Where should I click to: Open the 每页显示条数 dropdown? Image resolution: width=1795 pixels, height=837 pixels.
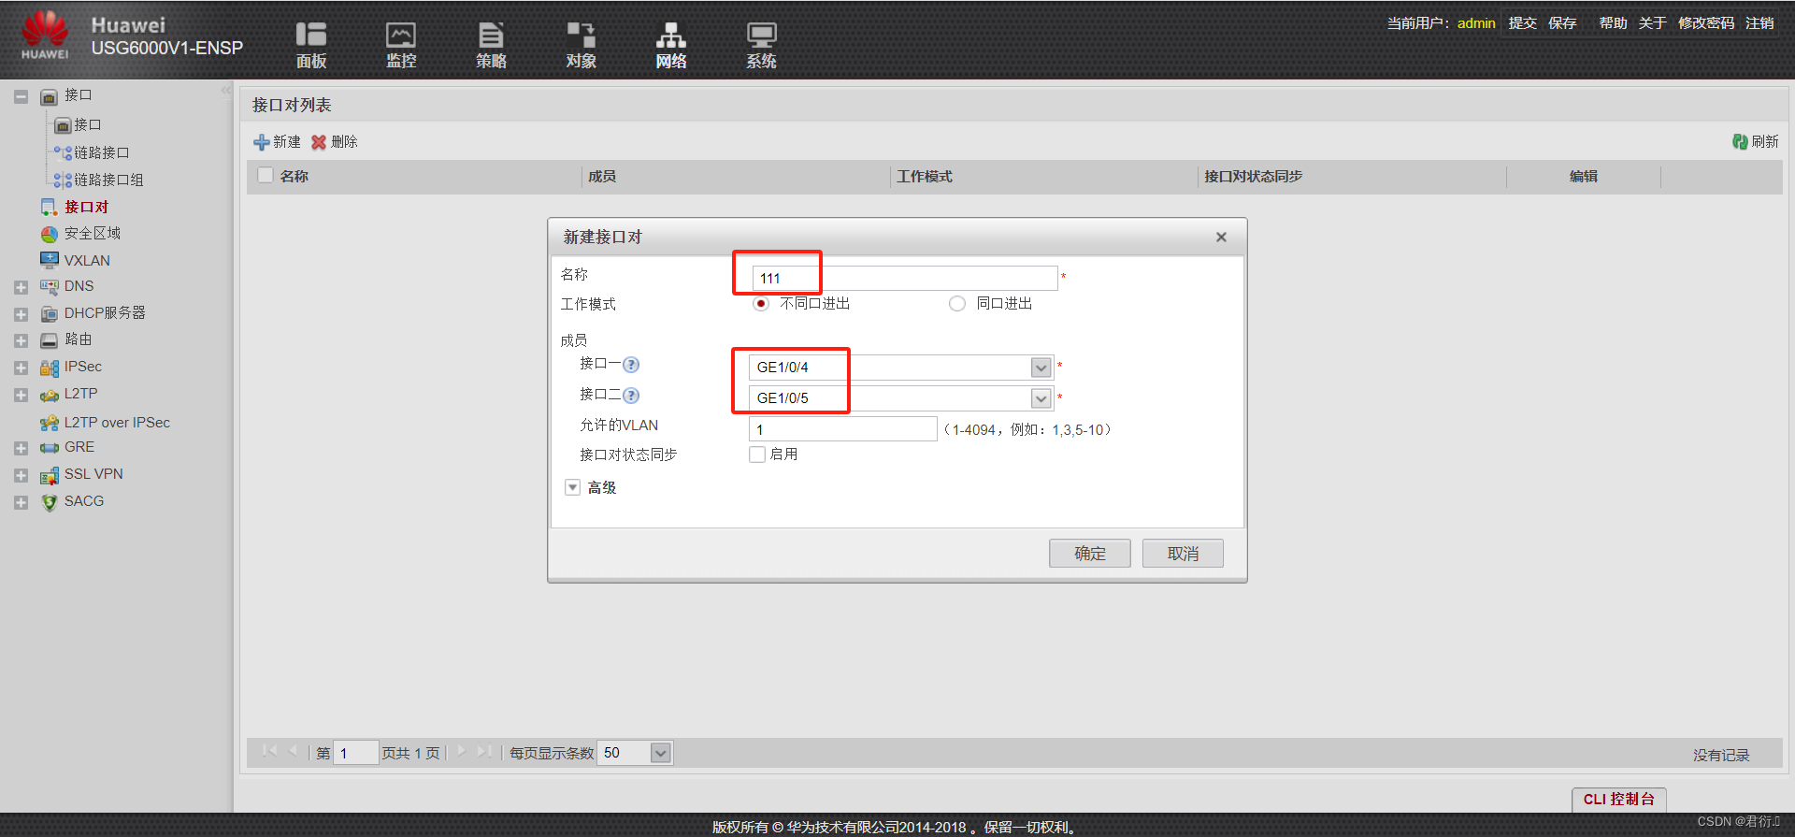[660, 753]
